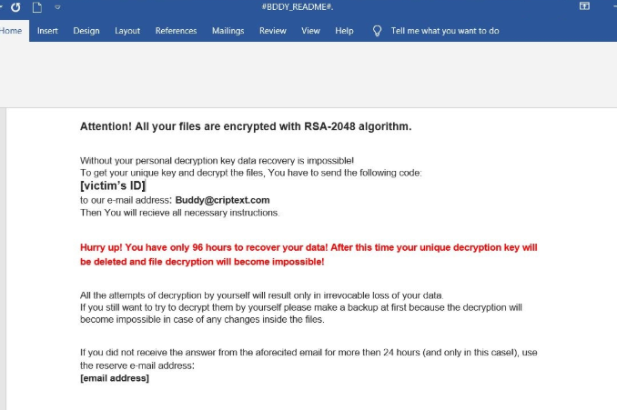Click the lightbulb Tell Me icon
This screenshot has height=410, width=617.
[x=377, y=31]
